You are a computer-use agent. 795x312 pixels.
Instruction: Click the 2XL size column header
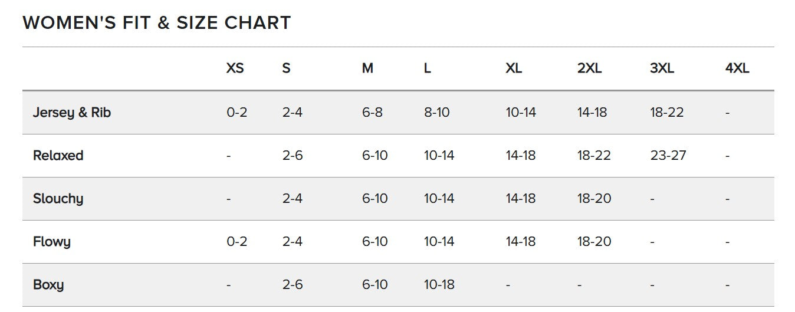589,68
